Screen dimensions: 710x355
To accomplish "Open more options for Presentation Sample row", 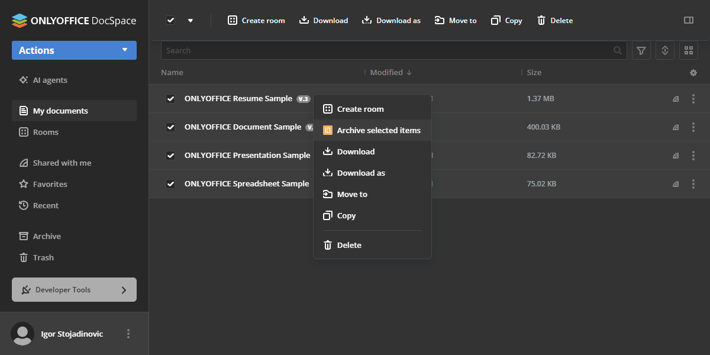I will [693, 156].
